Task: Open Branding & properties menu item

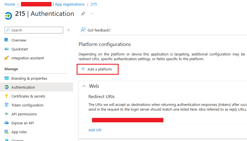Action: click(29, 78)
